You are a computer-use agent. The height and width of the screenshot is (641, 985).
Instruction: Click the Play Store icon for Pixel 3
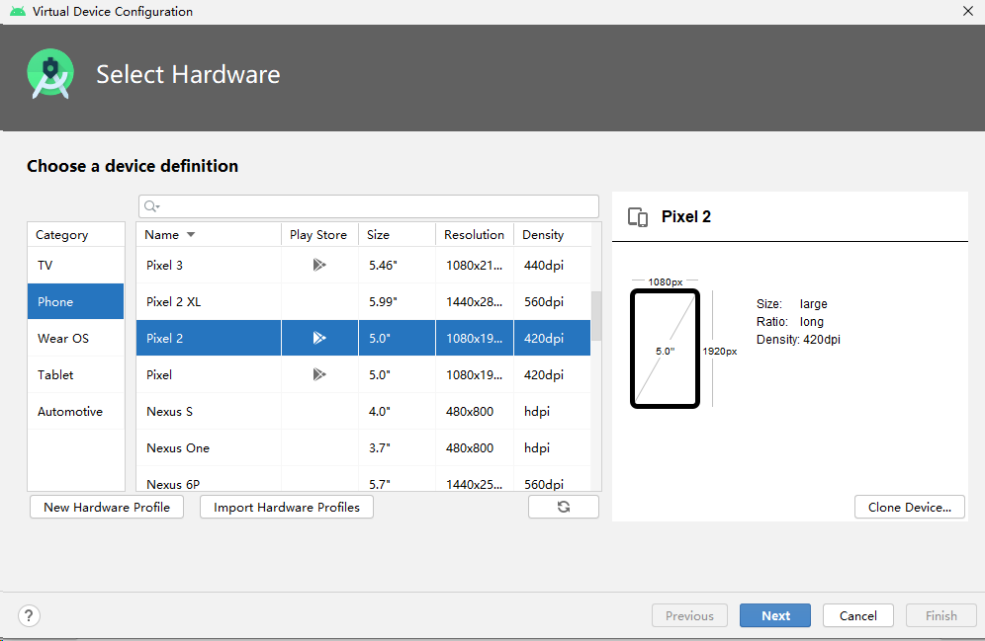(319, 265)
